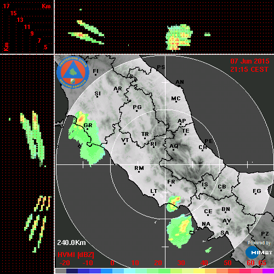Click the PG city marker
Screen dimensions: 274x274
(x=136, y=111)
